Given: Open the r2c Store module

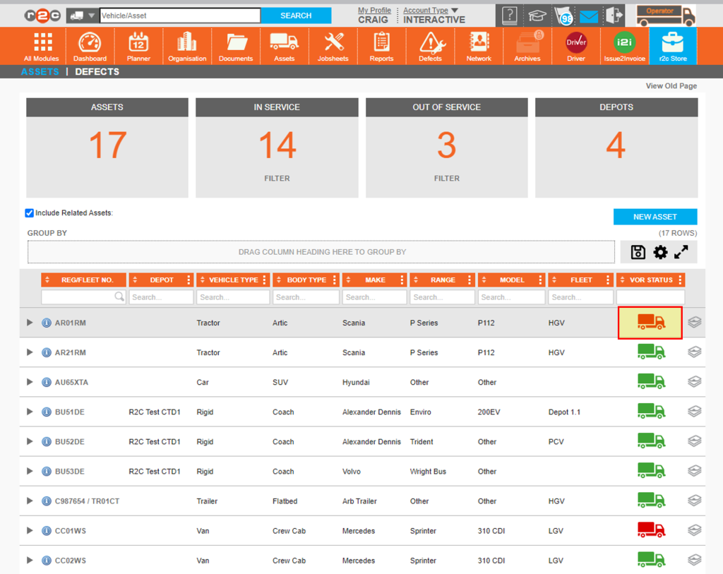Looking at the screenshot, I should (673, 46).
